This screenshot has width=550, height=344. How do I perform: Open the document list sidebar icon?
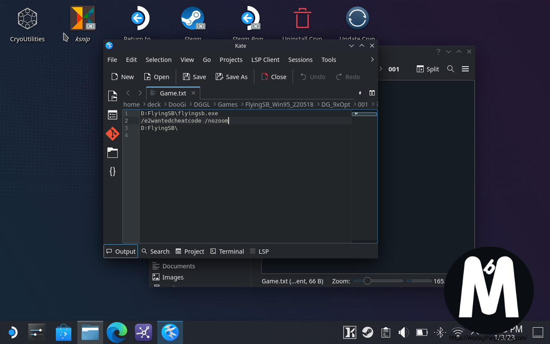pyautogui.click(x=113, y=115)
